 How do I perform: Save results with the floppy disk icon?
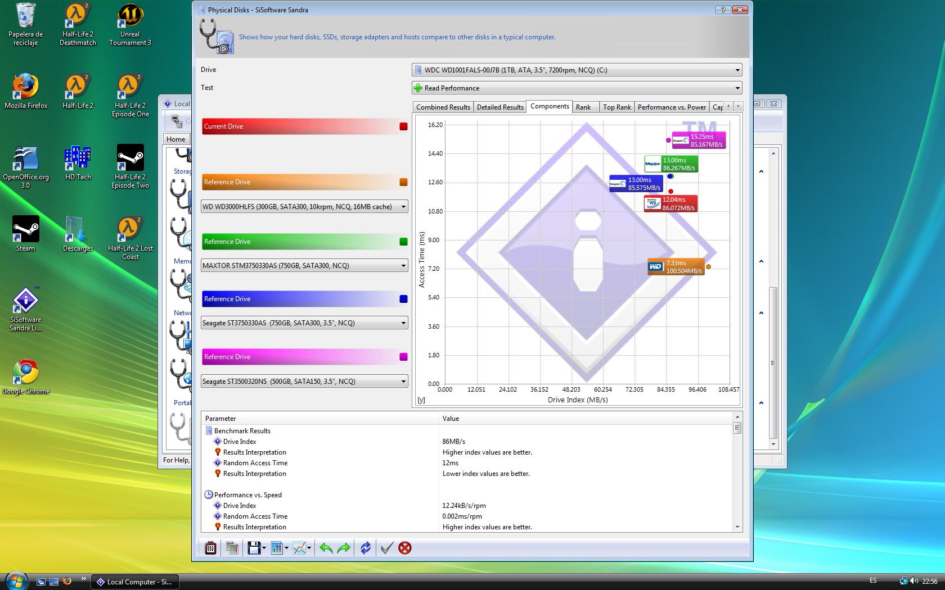point(253,548)
